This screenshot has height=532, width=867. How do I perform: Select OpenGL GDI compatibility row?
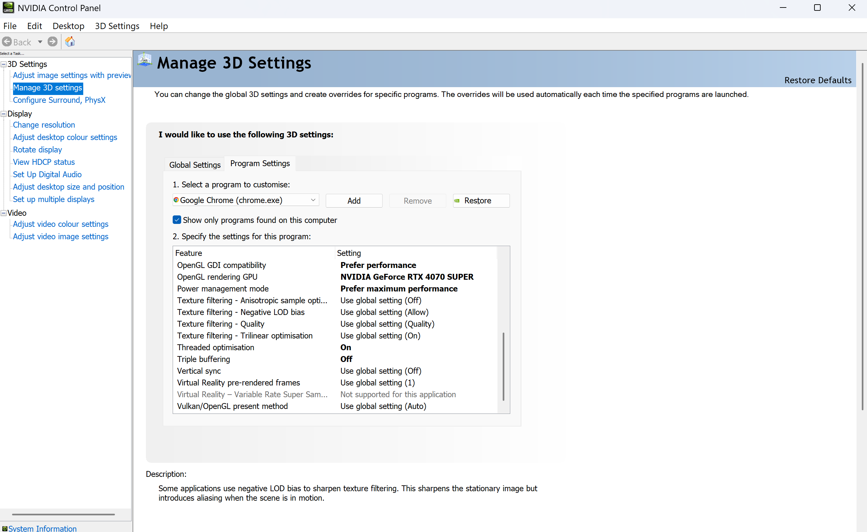tap(335, 265)
